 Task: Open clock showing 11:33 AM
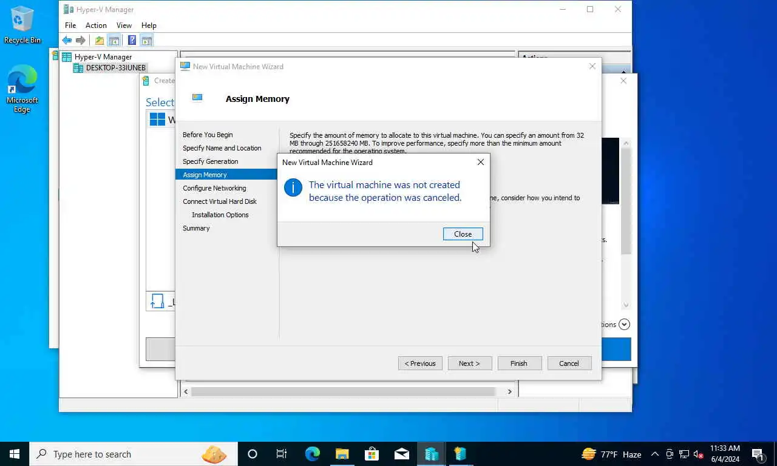(x=725, y=454)
